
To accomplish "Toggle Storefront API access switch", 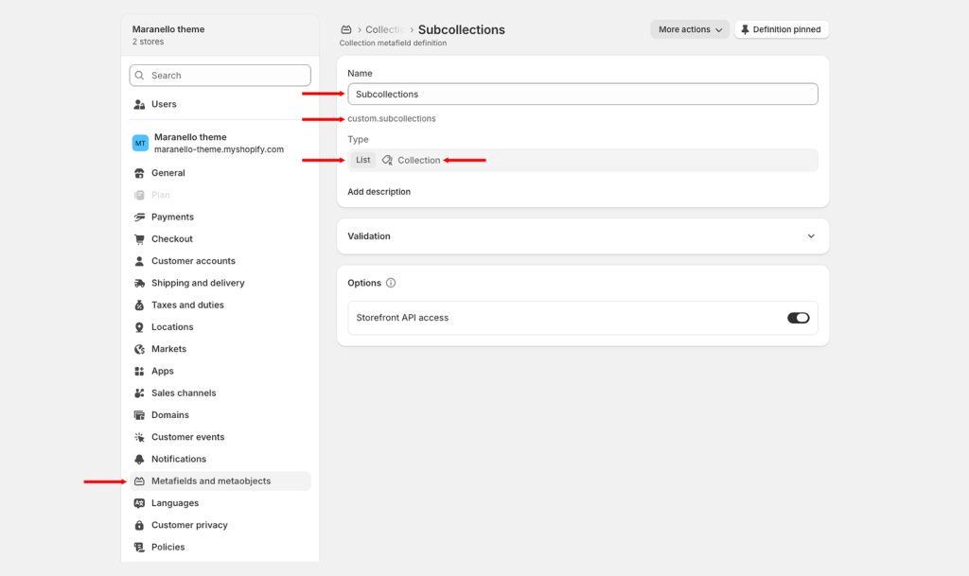I will point(798,318).
